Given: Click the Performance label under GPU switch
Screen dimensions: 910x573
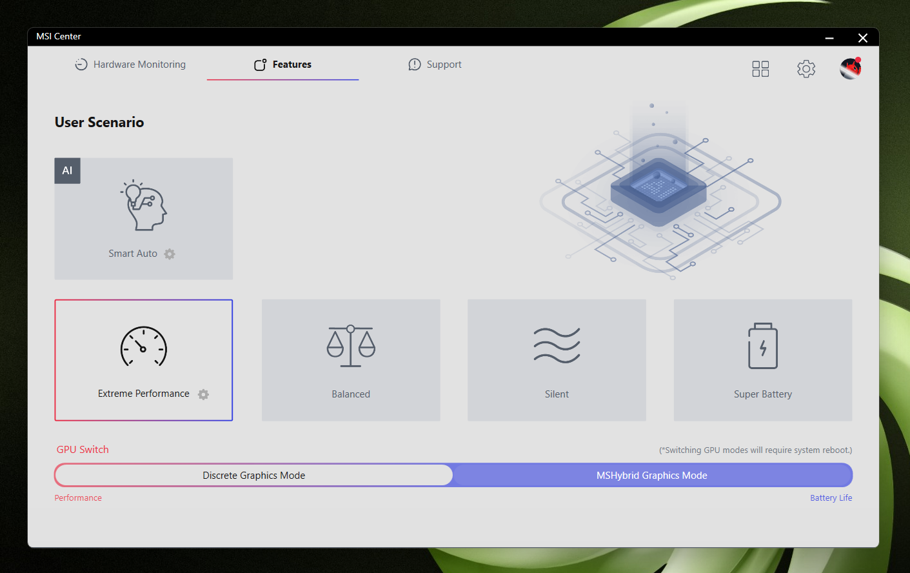Looking at the screenshot, I should [x=78, y=498].
